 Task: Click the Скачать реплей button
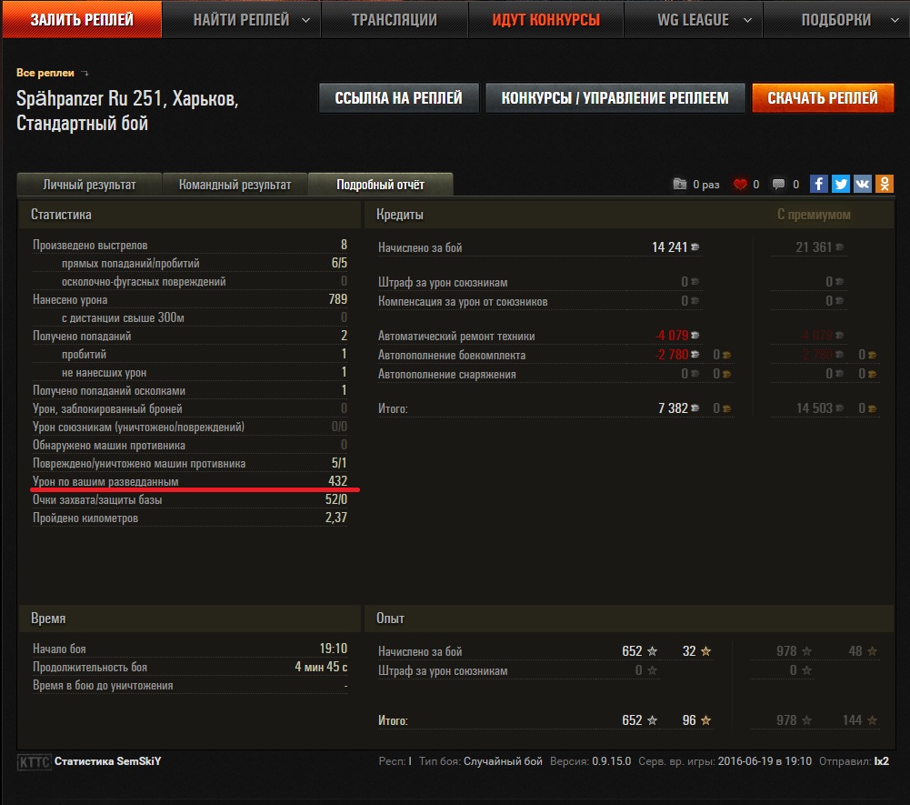point(823,98)
